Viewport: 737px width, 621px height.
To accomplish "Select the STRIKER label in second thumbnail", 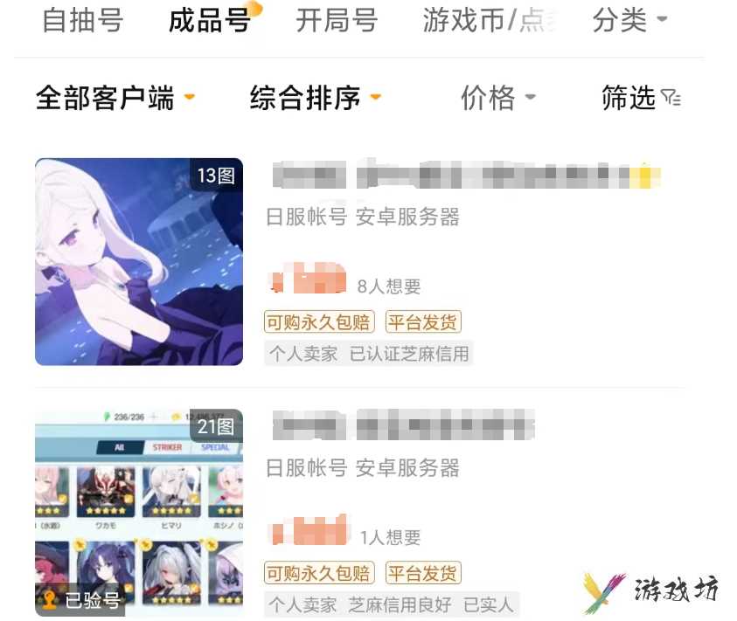I will click(167, 447).
